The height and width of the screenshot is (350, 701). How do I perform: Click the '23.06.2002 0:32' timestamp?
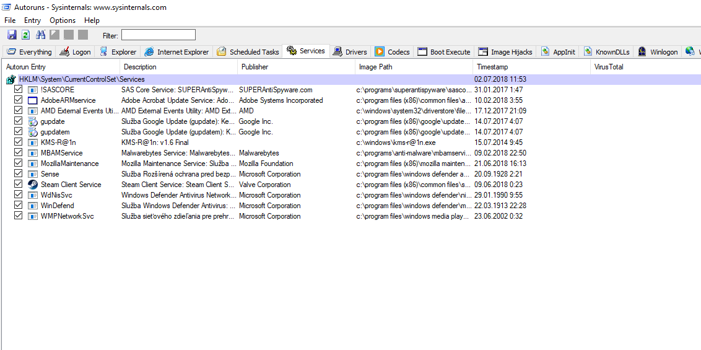(x=499, y=216)
